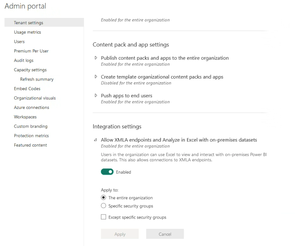Expand Push apps to end users
The image size is (295, 246).
96,95
